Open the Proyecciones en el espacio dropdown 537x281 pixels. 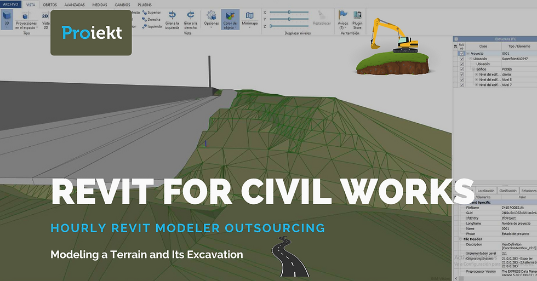26,20
